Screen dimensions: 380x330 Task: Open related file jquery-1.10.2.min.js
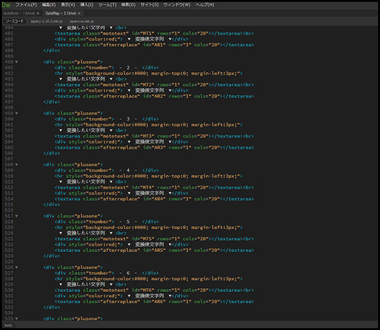(46, 21)
